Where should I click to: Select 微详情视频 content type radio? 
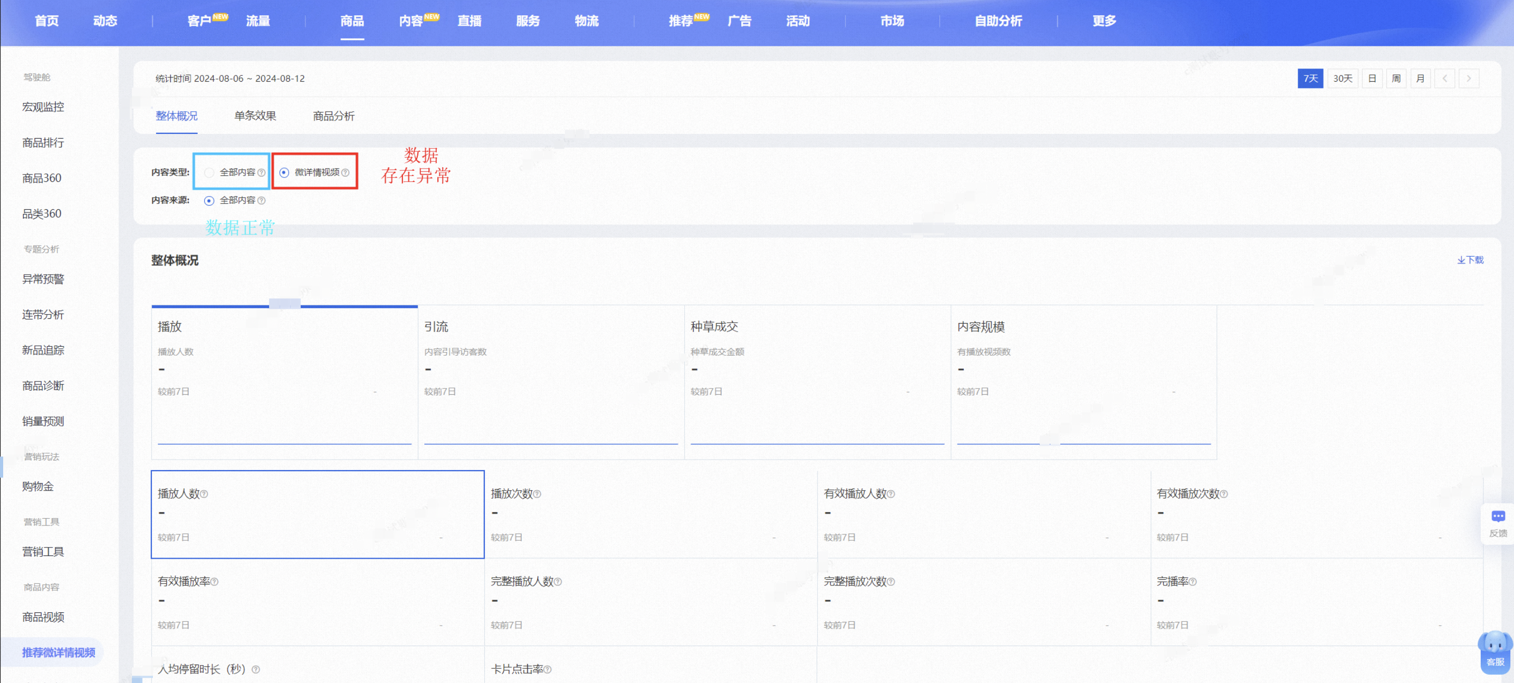[284, 172]
